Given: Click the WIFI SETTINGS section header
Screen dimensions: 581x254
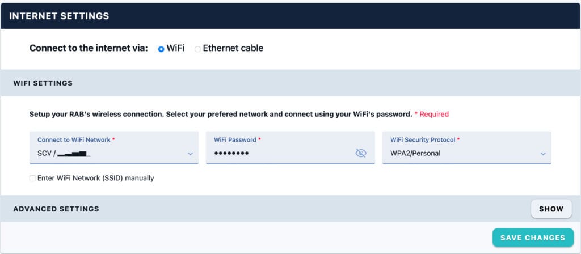Looking at the screenshot, I should tap(43, 83).
